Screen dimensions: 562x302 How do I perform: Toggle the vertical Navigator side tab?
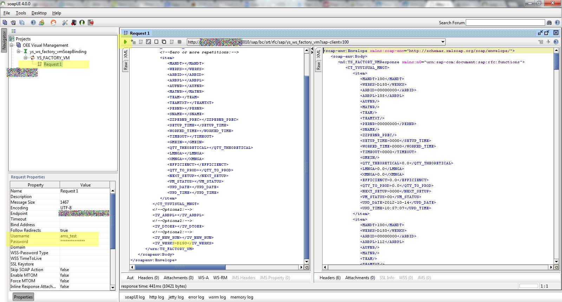pyautogui.click(x=4, y=40)
